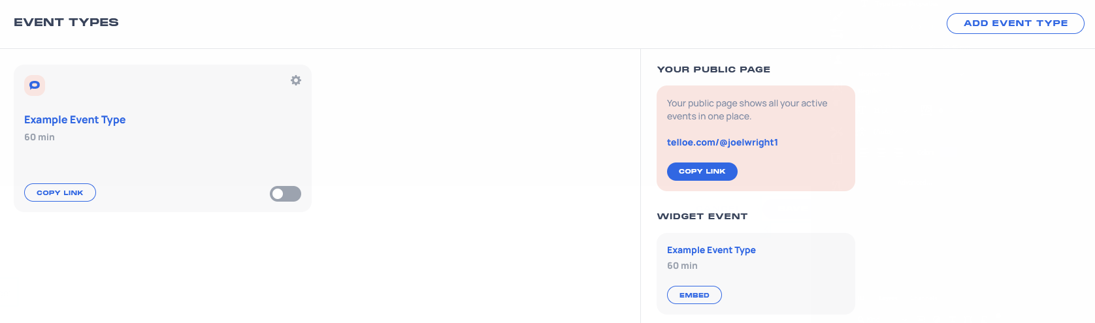Enable the Example Event Type toggle switch
Image resolution: width=1095 pixels, height=323 pixels.
click(x=286, y=194)
